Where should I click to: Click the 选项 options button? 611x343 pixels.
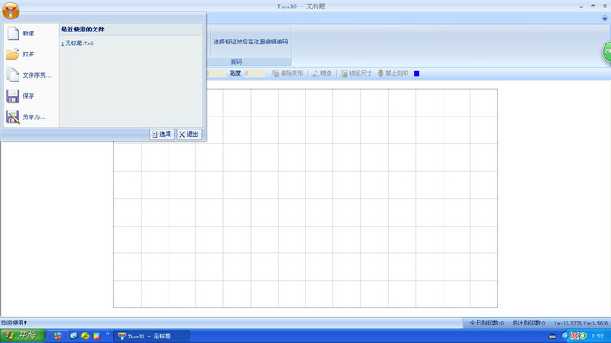tap(162, 134)
